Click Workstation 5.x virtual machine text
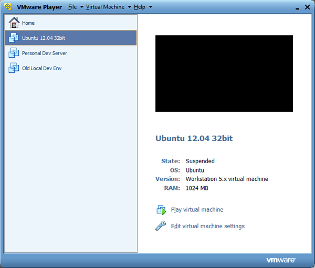Image resolution: width=315 pixels, height=268 pixels. [x=227, y=179]
